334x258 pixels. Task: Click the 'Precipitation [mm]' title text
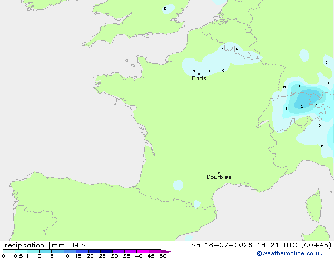point(34,245)
